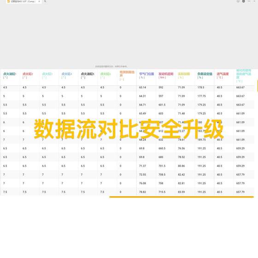Click engine torque cell 603
Viewport: 258px width, 258px height.
coord(161,113)
